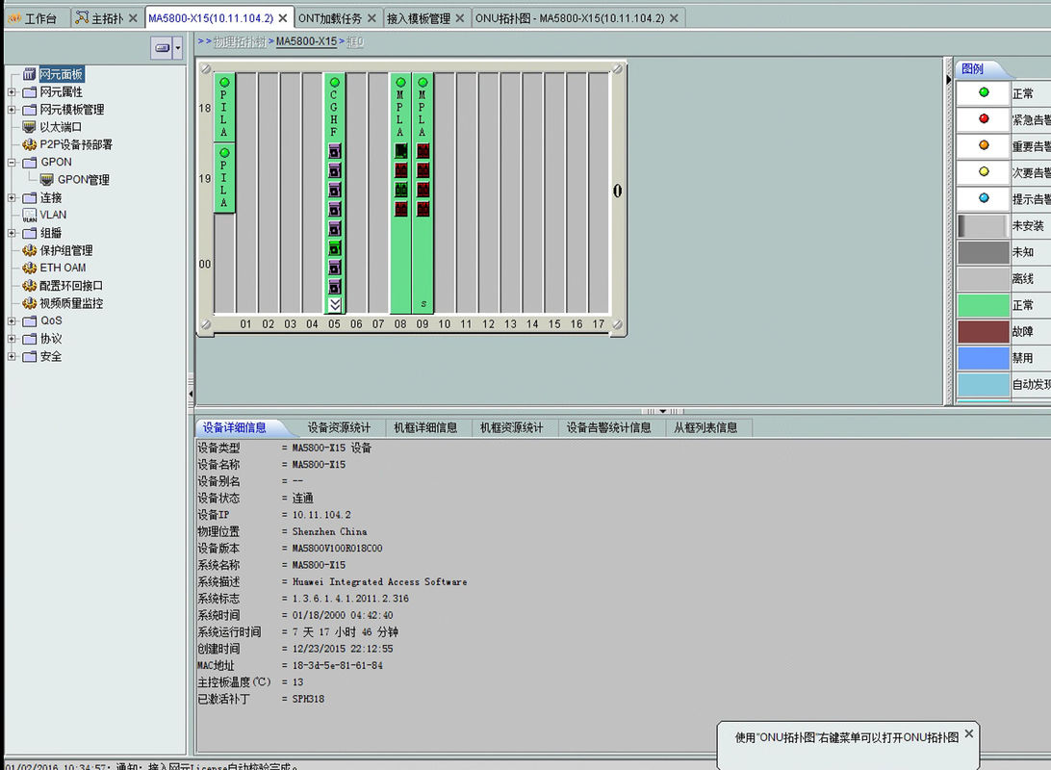Click the 物理拓扑树 breadcrumb link
Image resolution: width=1051 pixels, height=770 pixels.
click(x=241, y=42)
